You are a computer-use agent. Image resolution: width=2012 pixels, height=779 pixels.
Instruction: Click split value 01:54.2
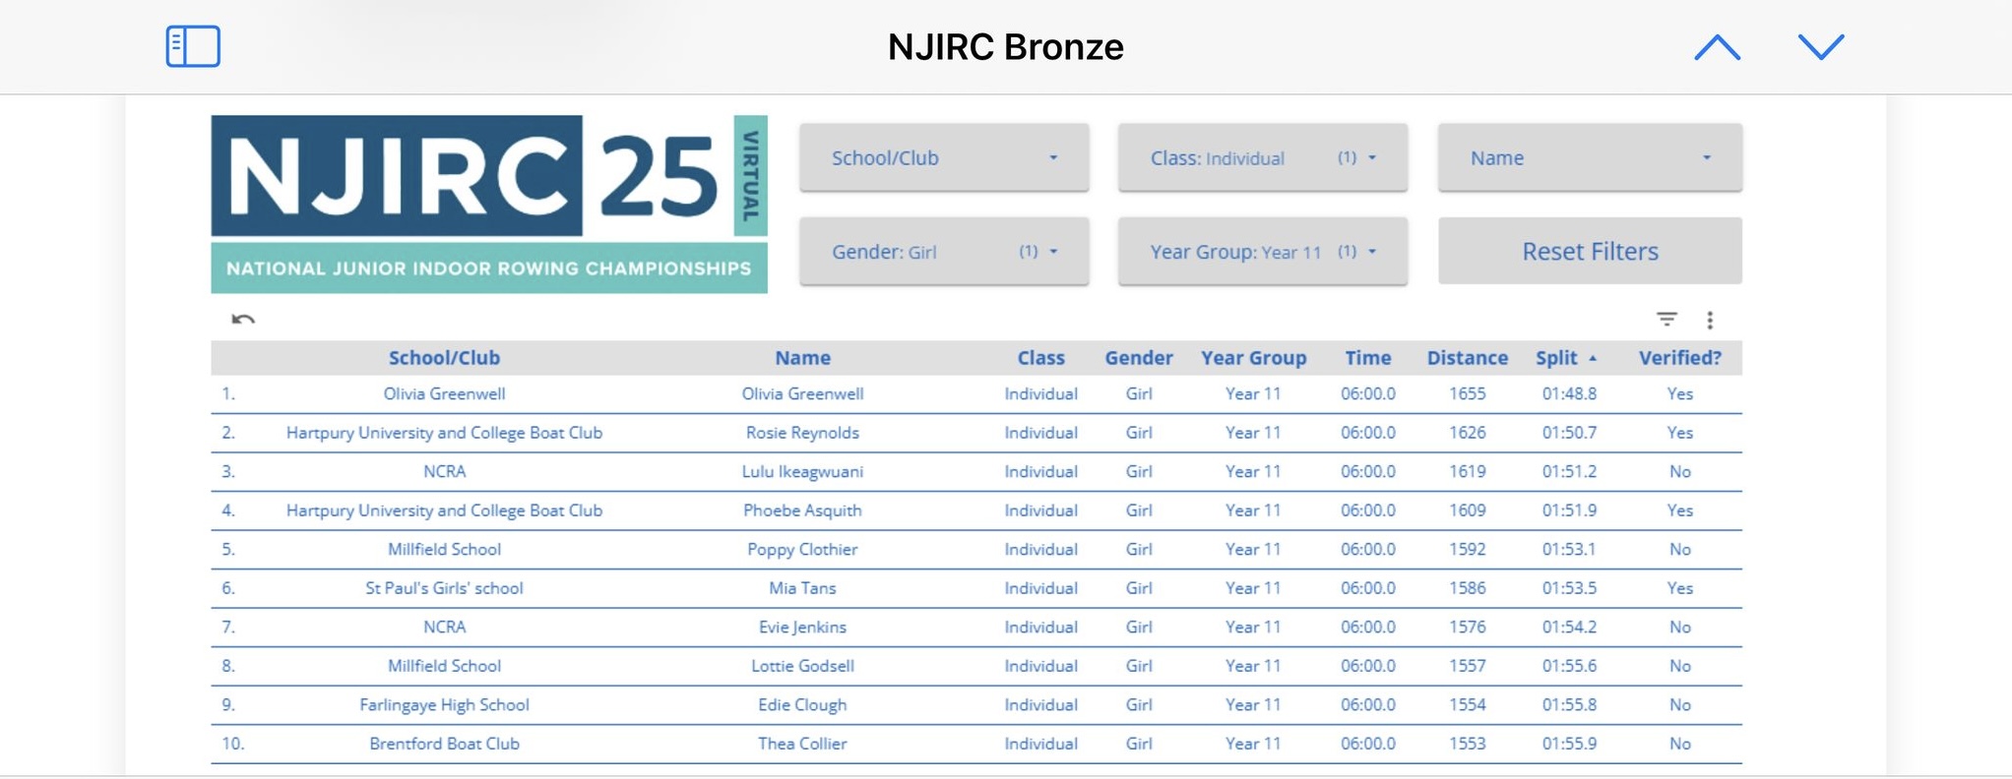coord(1569,627)
